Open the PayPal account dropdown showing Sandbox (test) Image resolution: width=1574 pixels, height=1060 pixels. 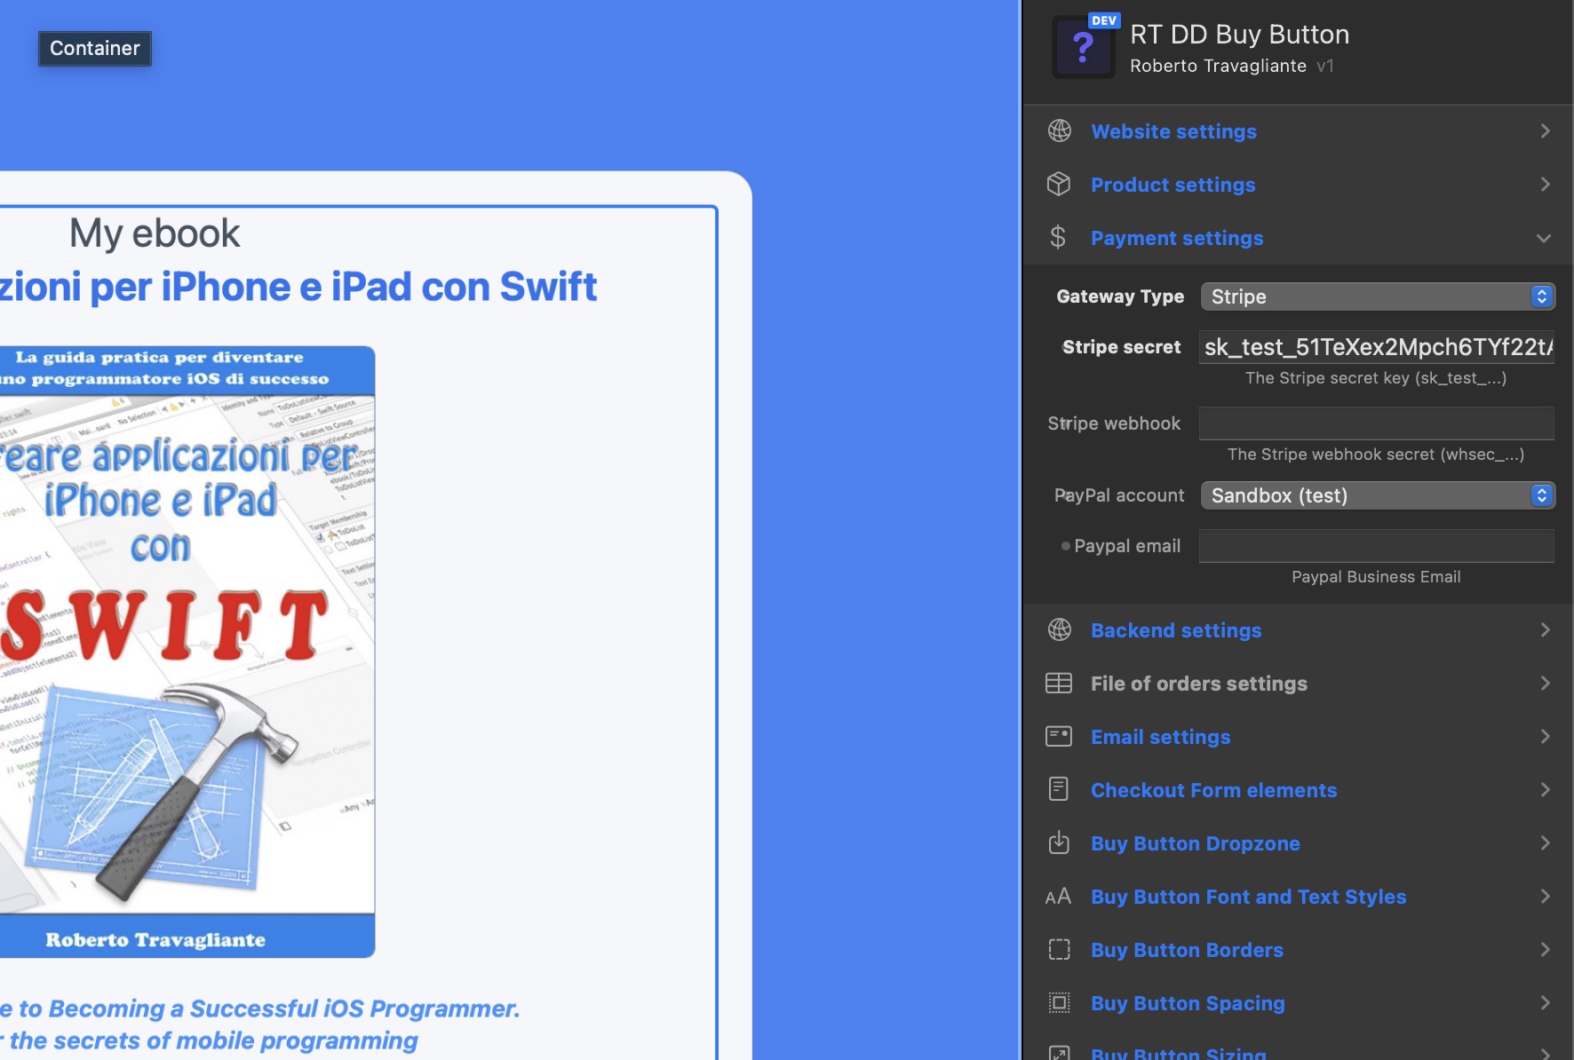[x=1378, y=495]
